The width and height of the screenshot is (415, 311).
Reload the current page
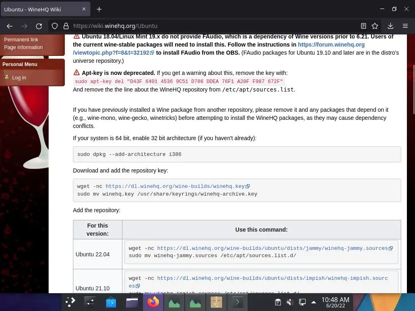(39, 26)
